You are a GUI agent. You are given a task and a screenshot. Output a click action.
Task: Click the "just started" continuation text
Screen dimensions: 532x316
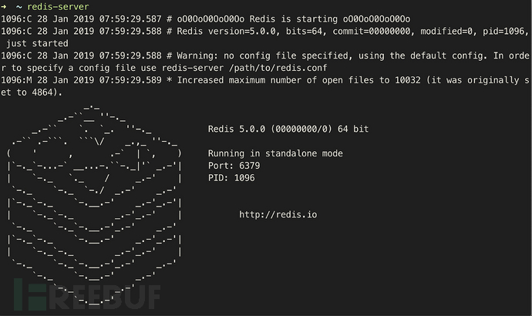[x=37, y=43]
